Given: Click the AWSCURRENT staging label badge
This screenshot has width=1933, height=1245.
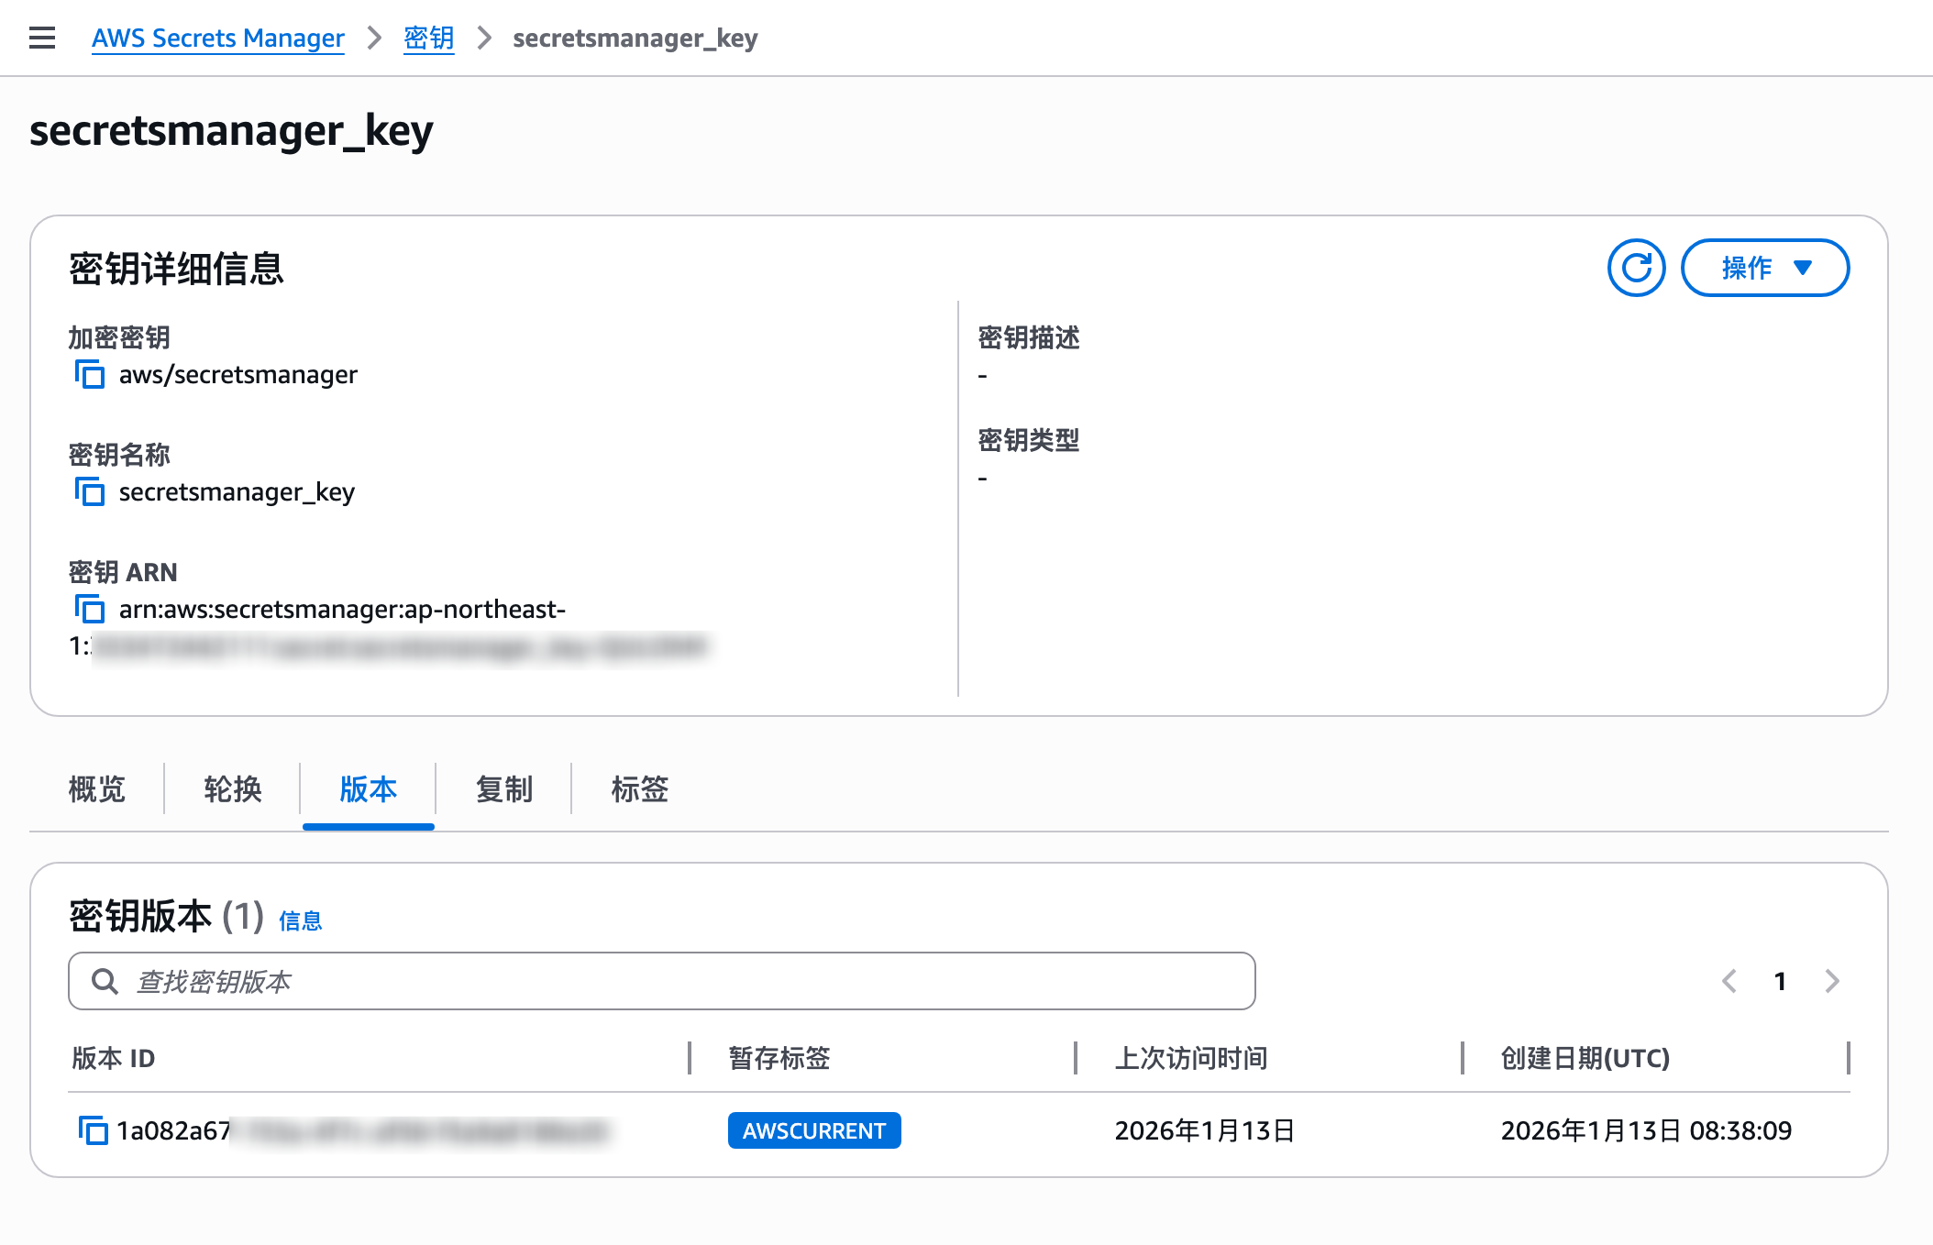Looking at the screenshot, I should coord(813,1130).
